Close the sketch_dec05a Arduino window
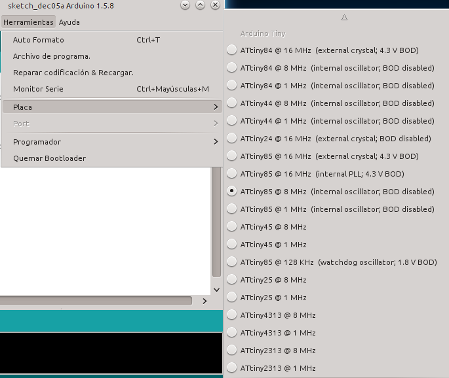 click(x=215, y=5)
